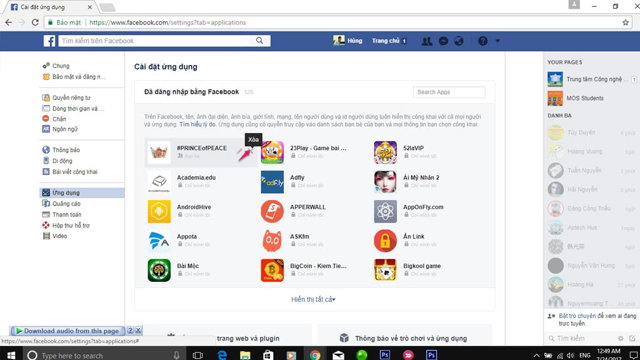
Task: Reload the page in Chrome
Action: point(35,22)
